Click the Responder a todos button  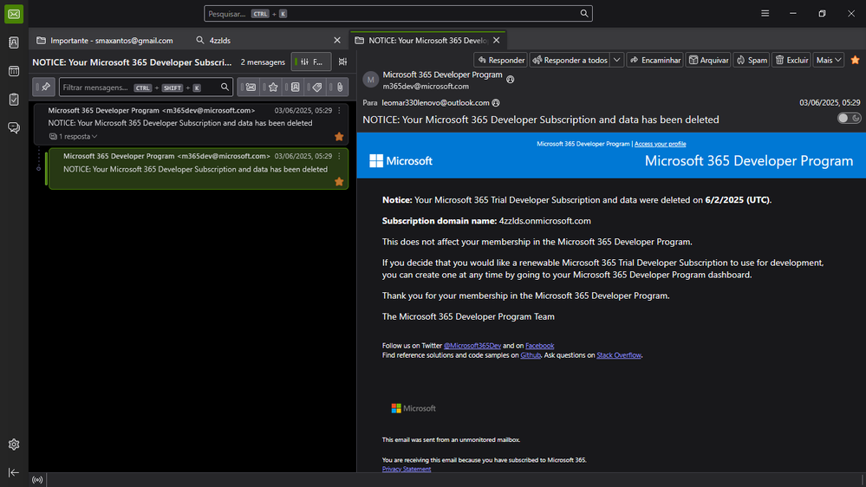570,60
